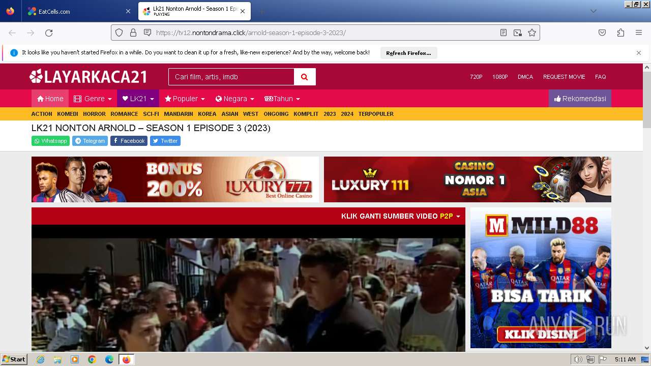Image resolution: width=651 pixels, height=366 pixels.
Task: Open Internet Explorer from taskbar
Action: click(40, 359)
